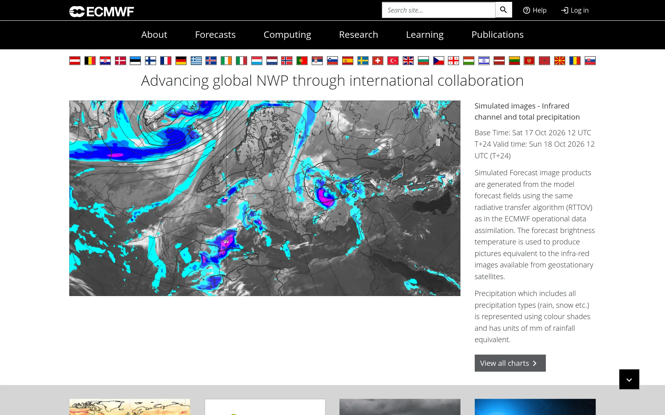The height and width of the screenshot is (415, 665).
Task: Click the Israel flag icon
Action: point(484,61)
